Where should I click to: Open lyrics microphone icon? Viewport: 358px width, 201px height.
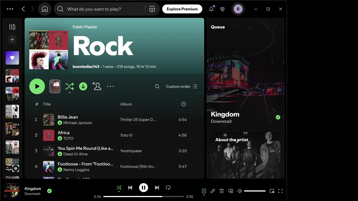tap(213, 191)
